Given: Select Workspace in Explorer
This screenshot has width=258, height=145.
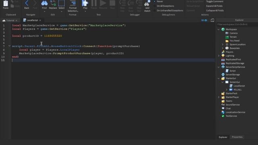Looking at the screenshot, I should (x=231, y=29).
